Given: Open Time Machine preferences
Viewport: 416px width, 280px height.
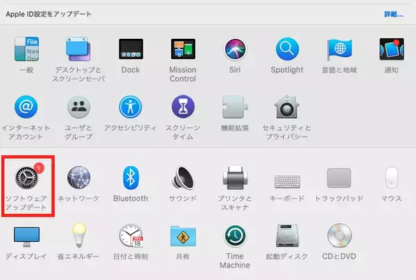Looking at the screenshot, I should pyautogui.click(x=234, y=237).
